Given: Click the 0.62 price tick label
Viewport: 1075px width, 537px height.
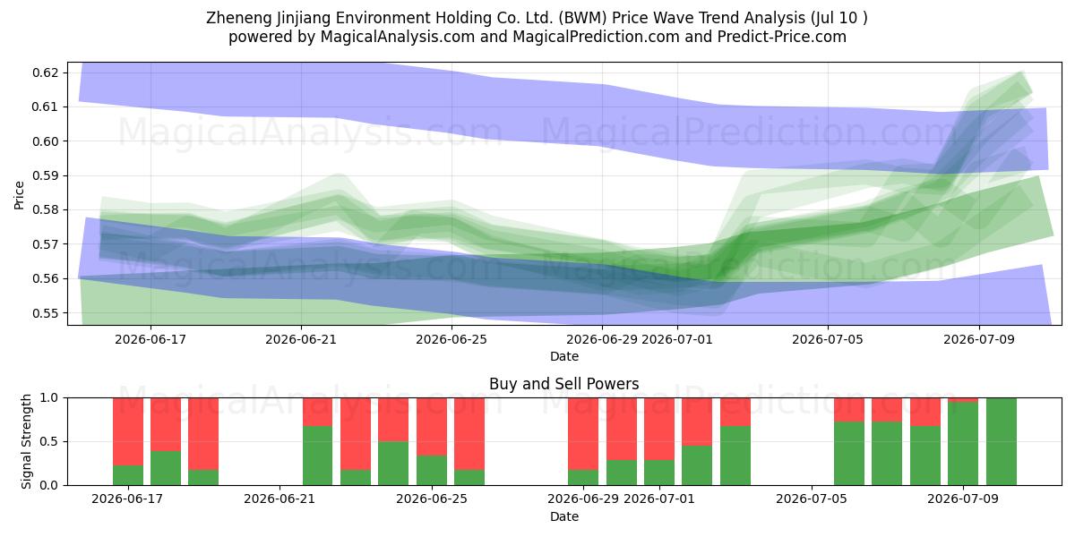Looking at the screenshot, I should click(x=47, y=72).
